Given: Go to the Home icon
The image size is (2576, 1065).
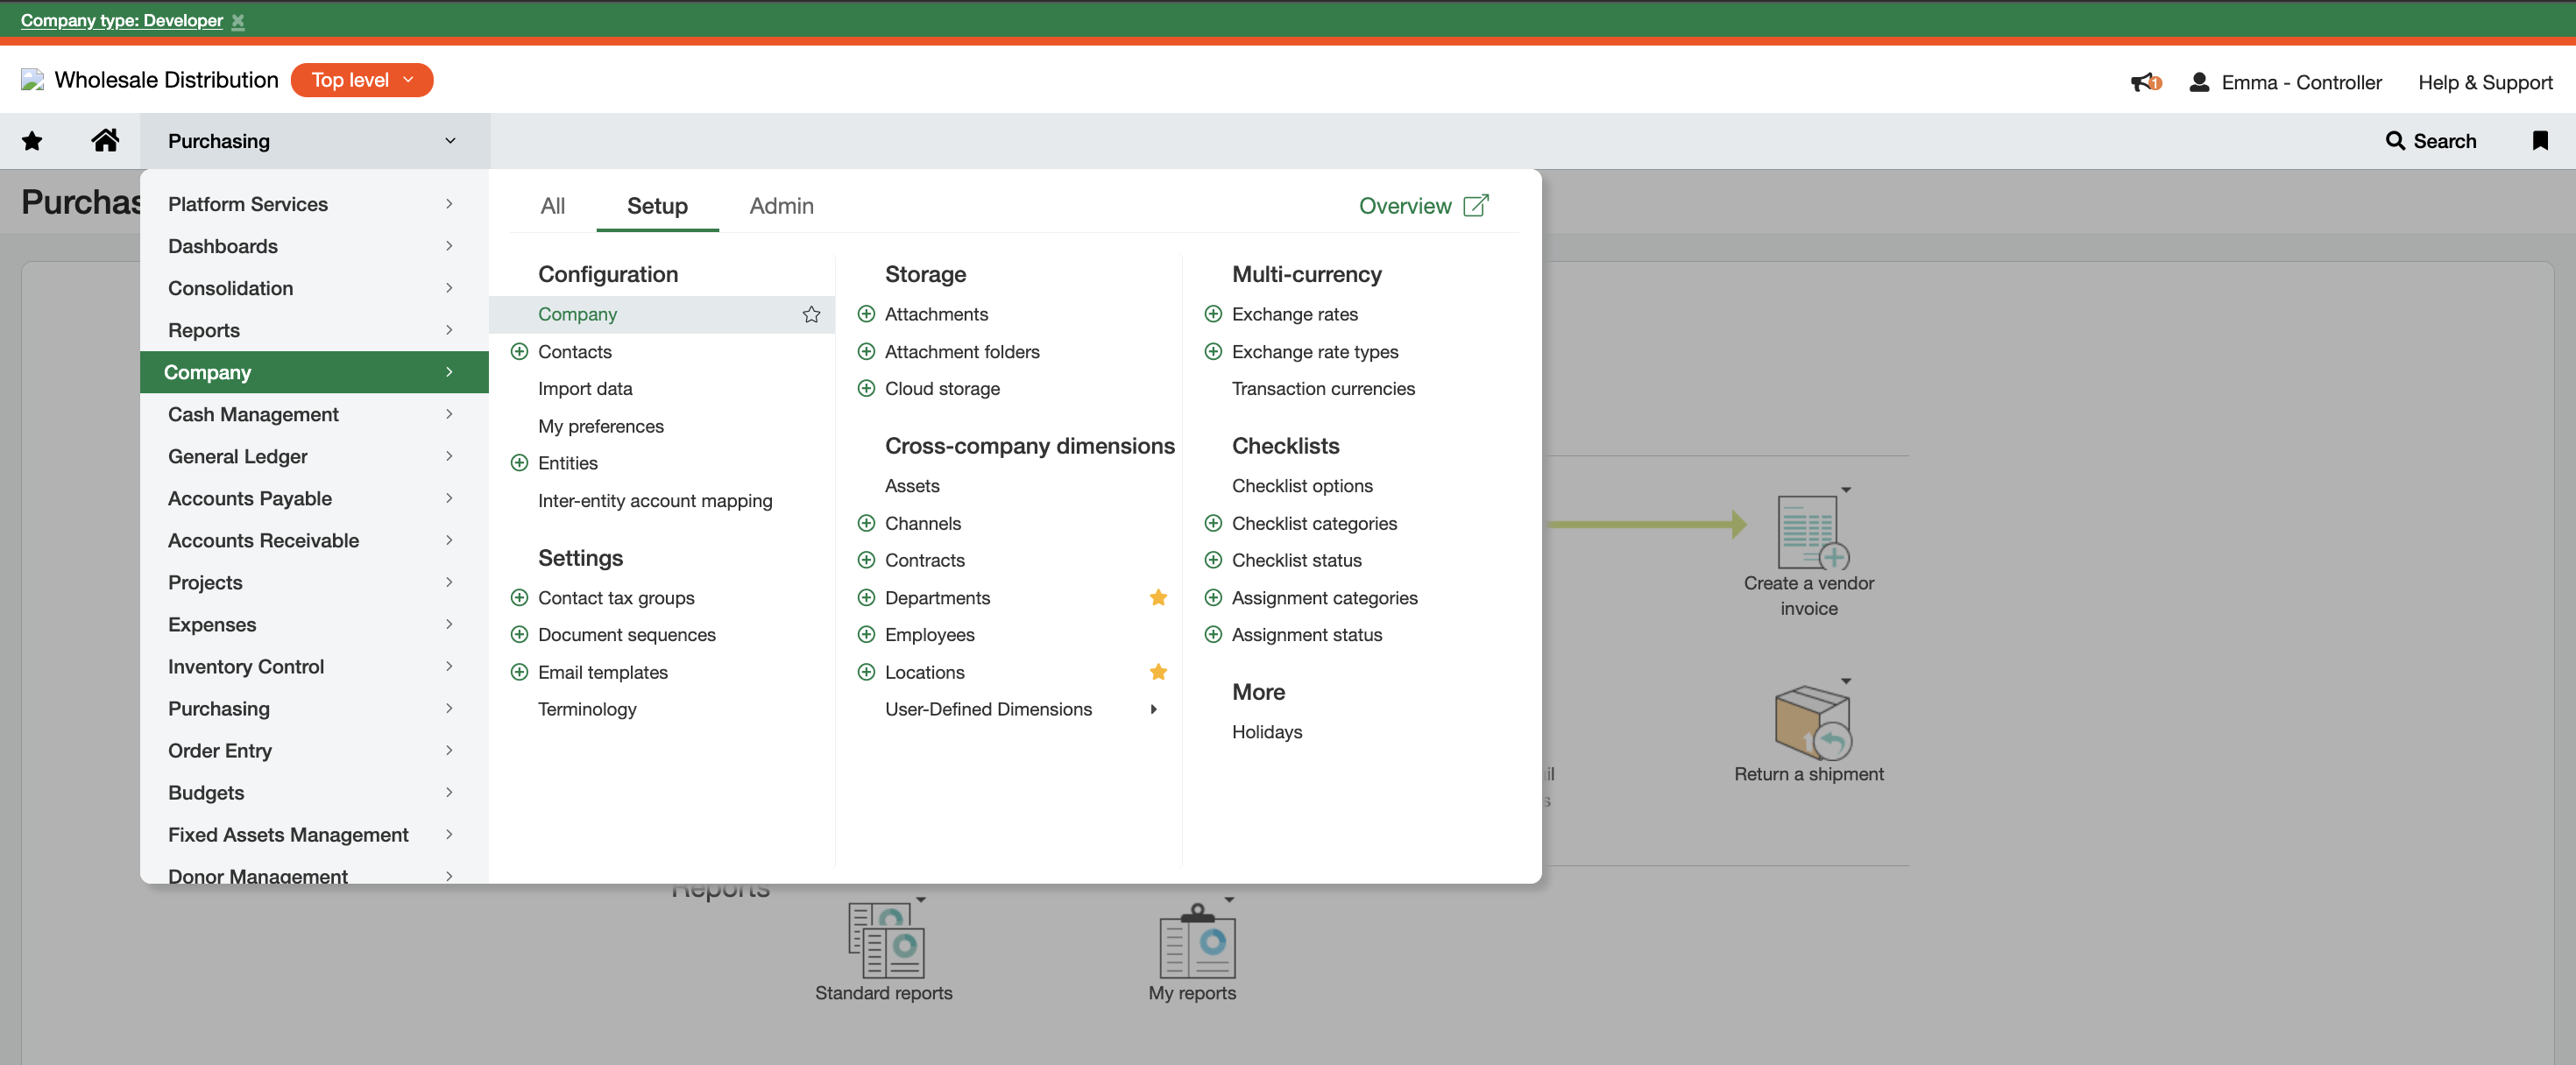Looking at the screenshot, I should 105,141.
